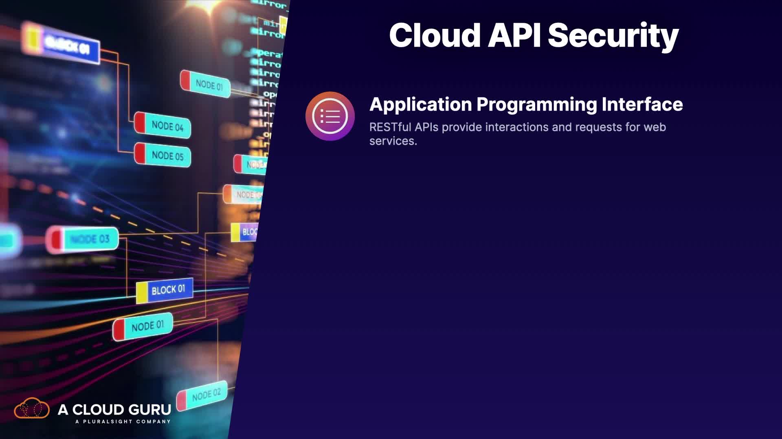Click the A Cloud Guru cloud logo
The width and height of the screenshot is (782, 439).
(x=32, y=409)
